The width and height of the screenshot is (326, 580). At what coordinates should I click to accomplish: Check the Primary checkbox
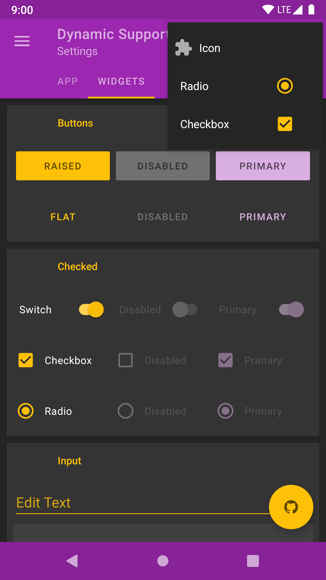225,360
